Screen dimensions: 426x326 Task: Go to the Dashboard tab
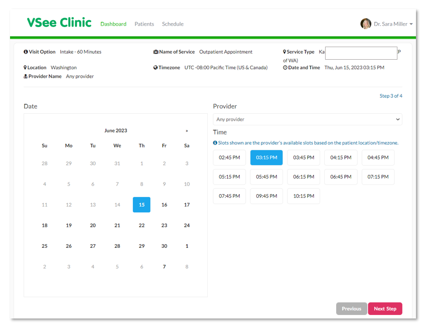[113, 24]
